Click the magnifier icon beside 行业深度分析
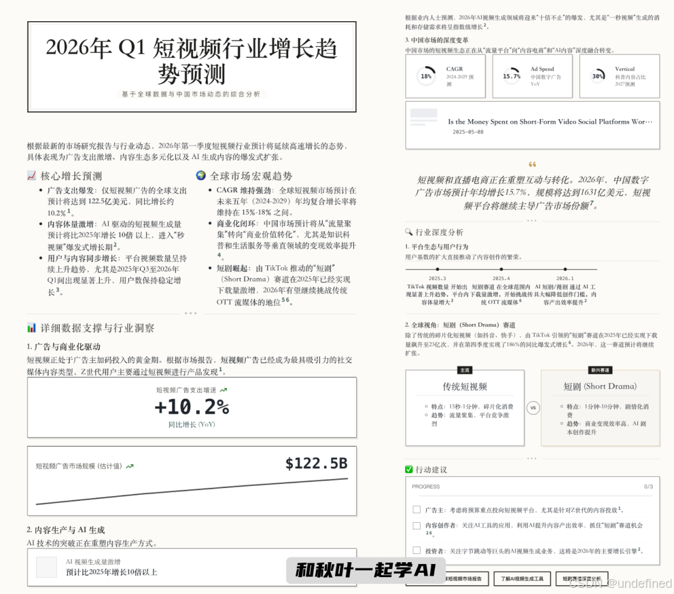 409,232
